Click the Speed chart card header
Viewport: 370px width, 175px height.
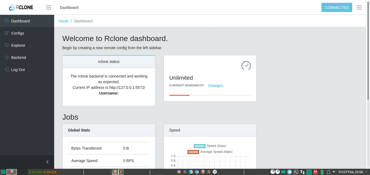210,130
